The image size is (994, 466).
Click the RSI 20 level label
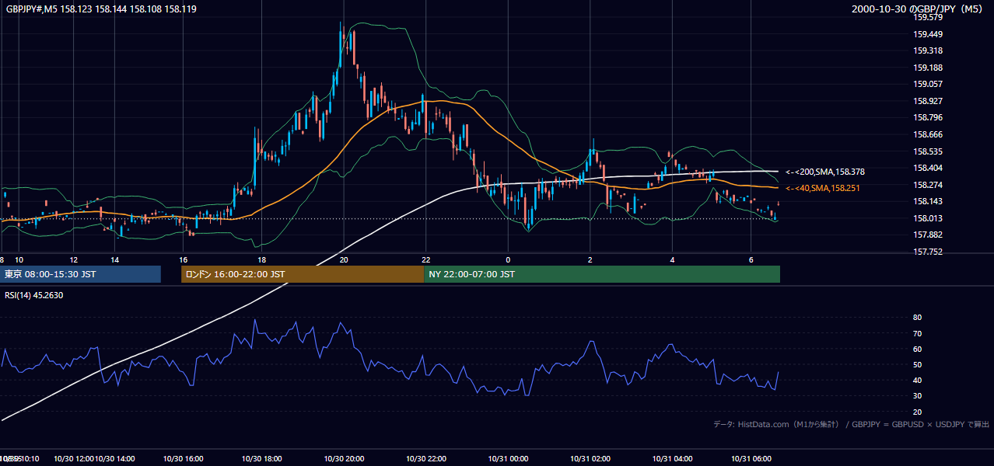point(917,412)
